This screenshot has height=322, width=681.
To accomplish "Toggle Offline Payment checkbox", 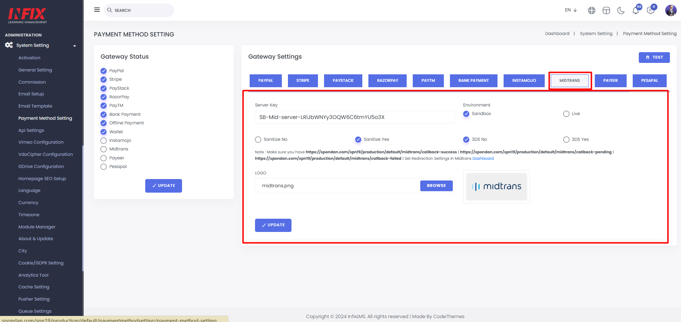I will pos(103,123).
